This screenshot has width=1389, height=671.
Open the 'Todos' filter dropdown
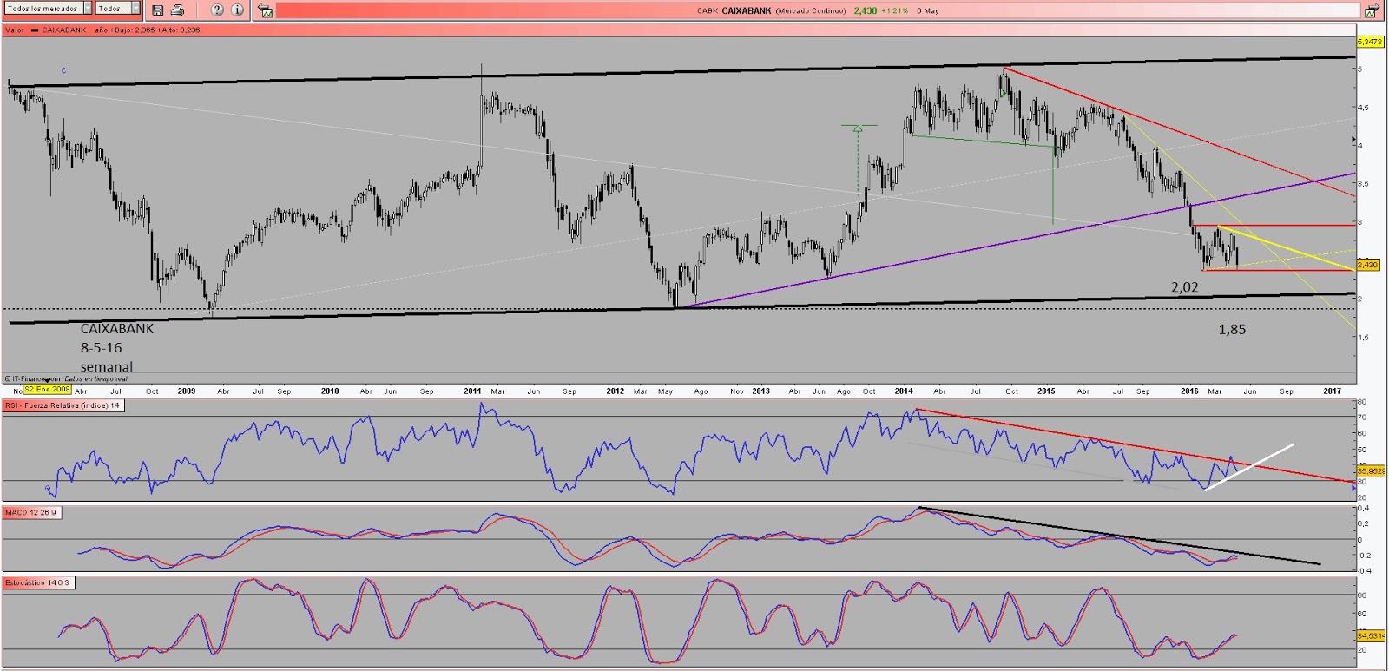click(117, 9)
